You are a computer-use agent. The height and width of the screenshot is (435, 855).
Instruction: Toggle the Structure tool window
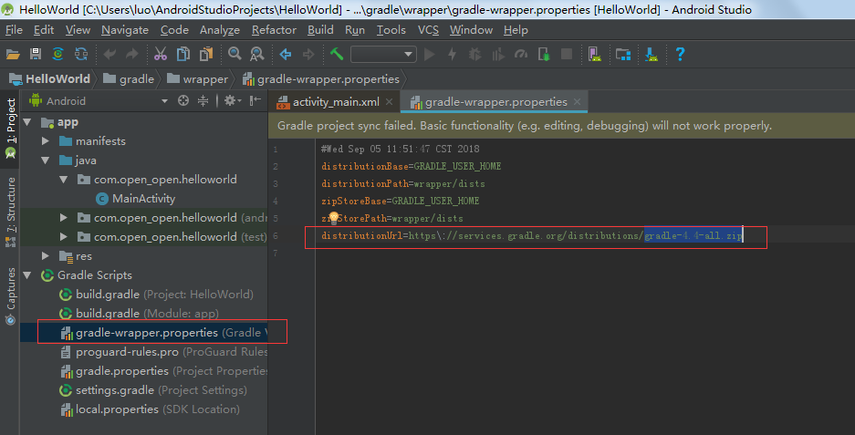tap(10, 212)
